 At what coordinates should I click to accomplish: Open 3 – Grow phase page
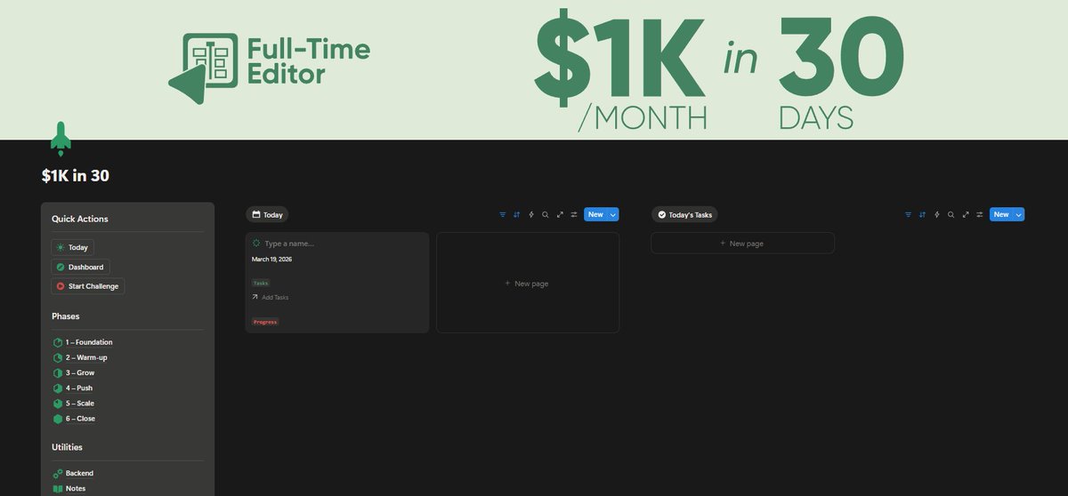point(79,372)
